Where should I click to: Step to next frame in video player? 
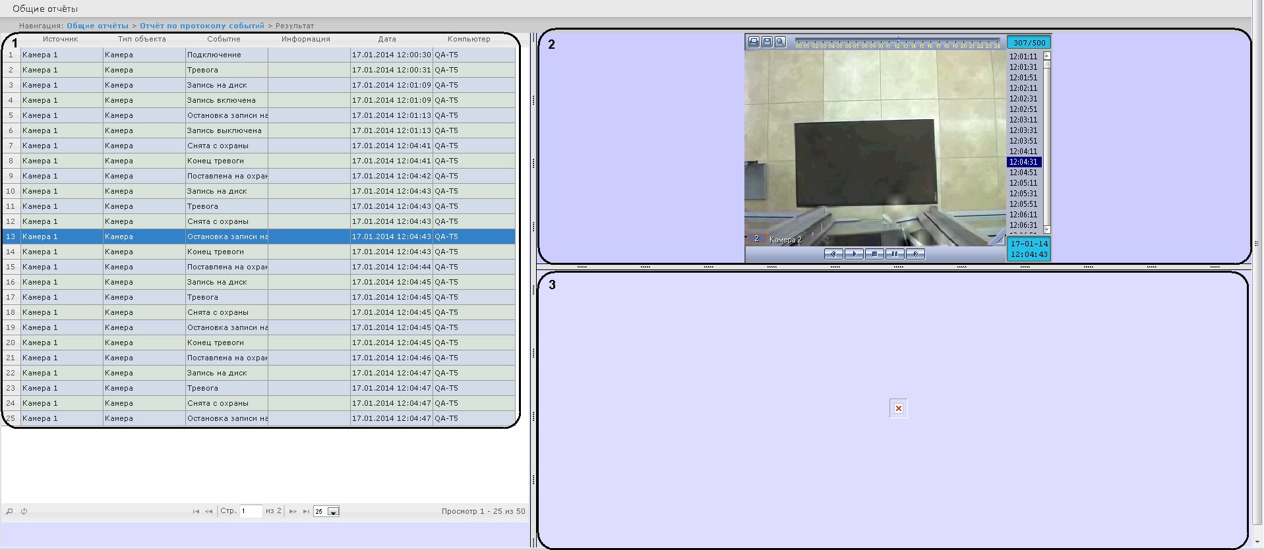tap(915, 254)
